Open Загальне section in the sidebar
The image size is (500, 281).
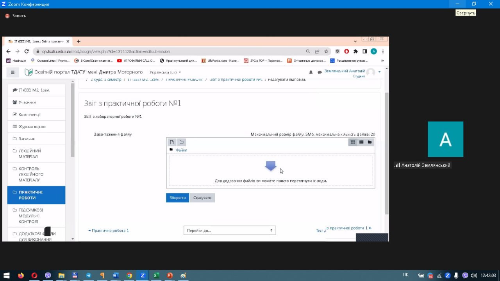(36, 139)
